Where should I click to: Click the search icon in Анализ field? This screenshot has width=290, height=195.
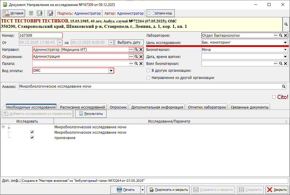click(x=284, y=86)
